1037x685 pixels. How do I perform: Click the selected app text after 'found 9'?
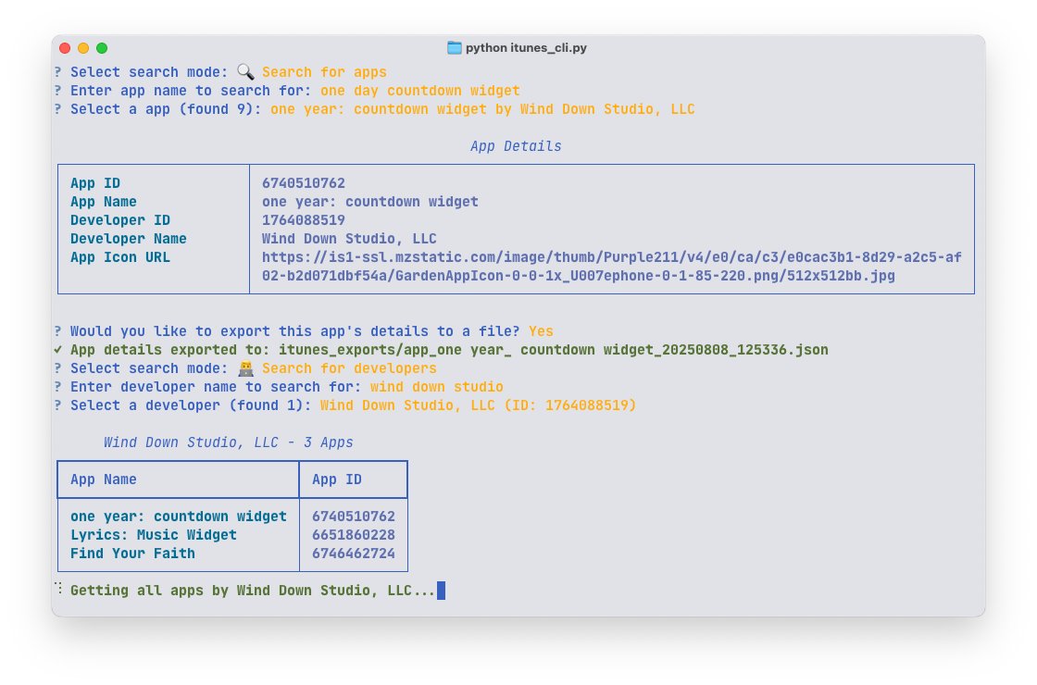(x=482, y=109)
